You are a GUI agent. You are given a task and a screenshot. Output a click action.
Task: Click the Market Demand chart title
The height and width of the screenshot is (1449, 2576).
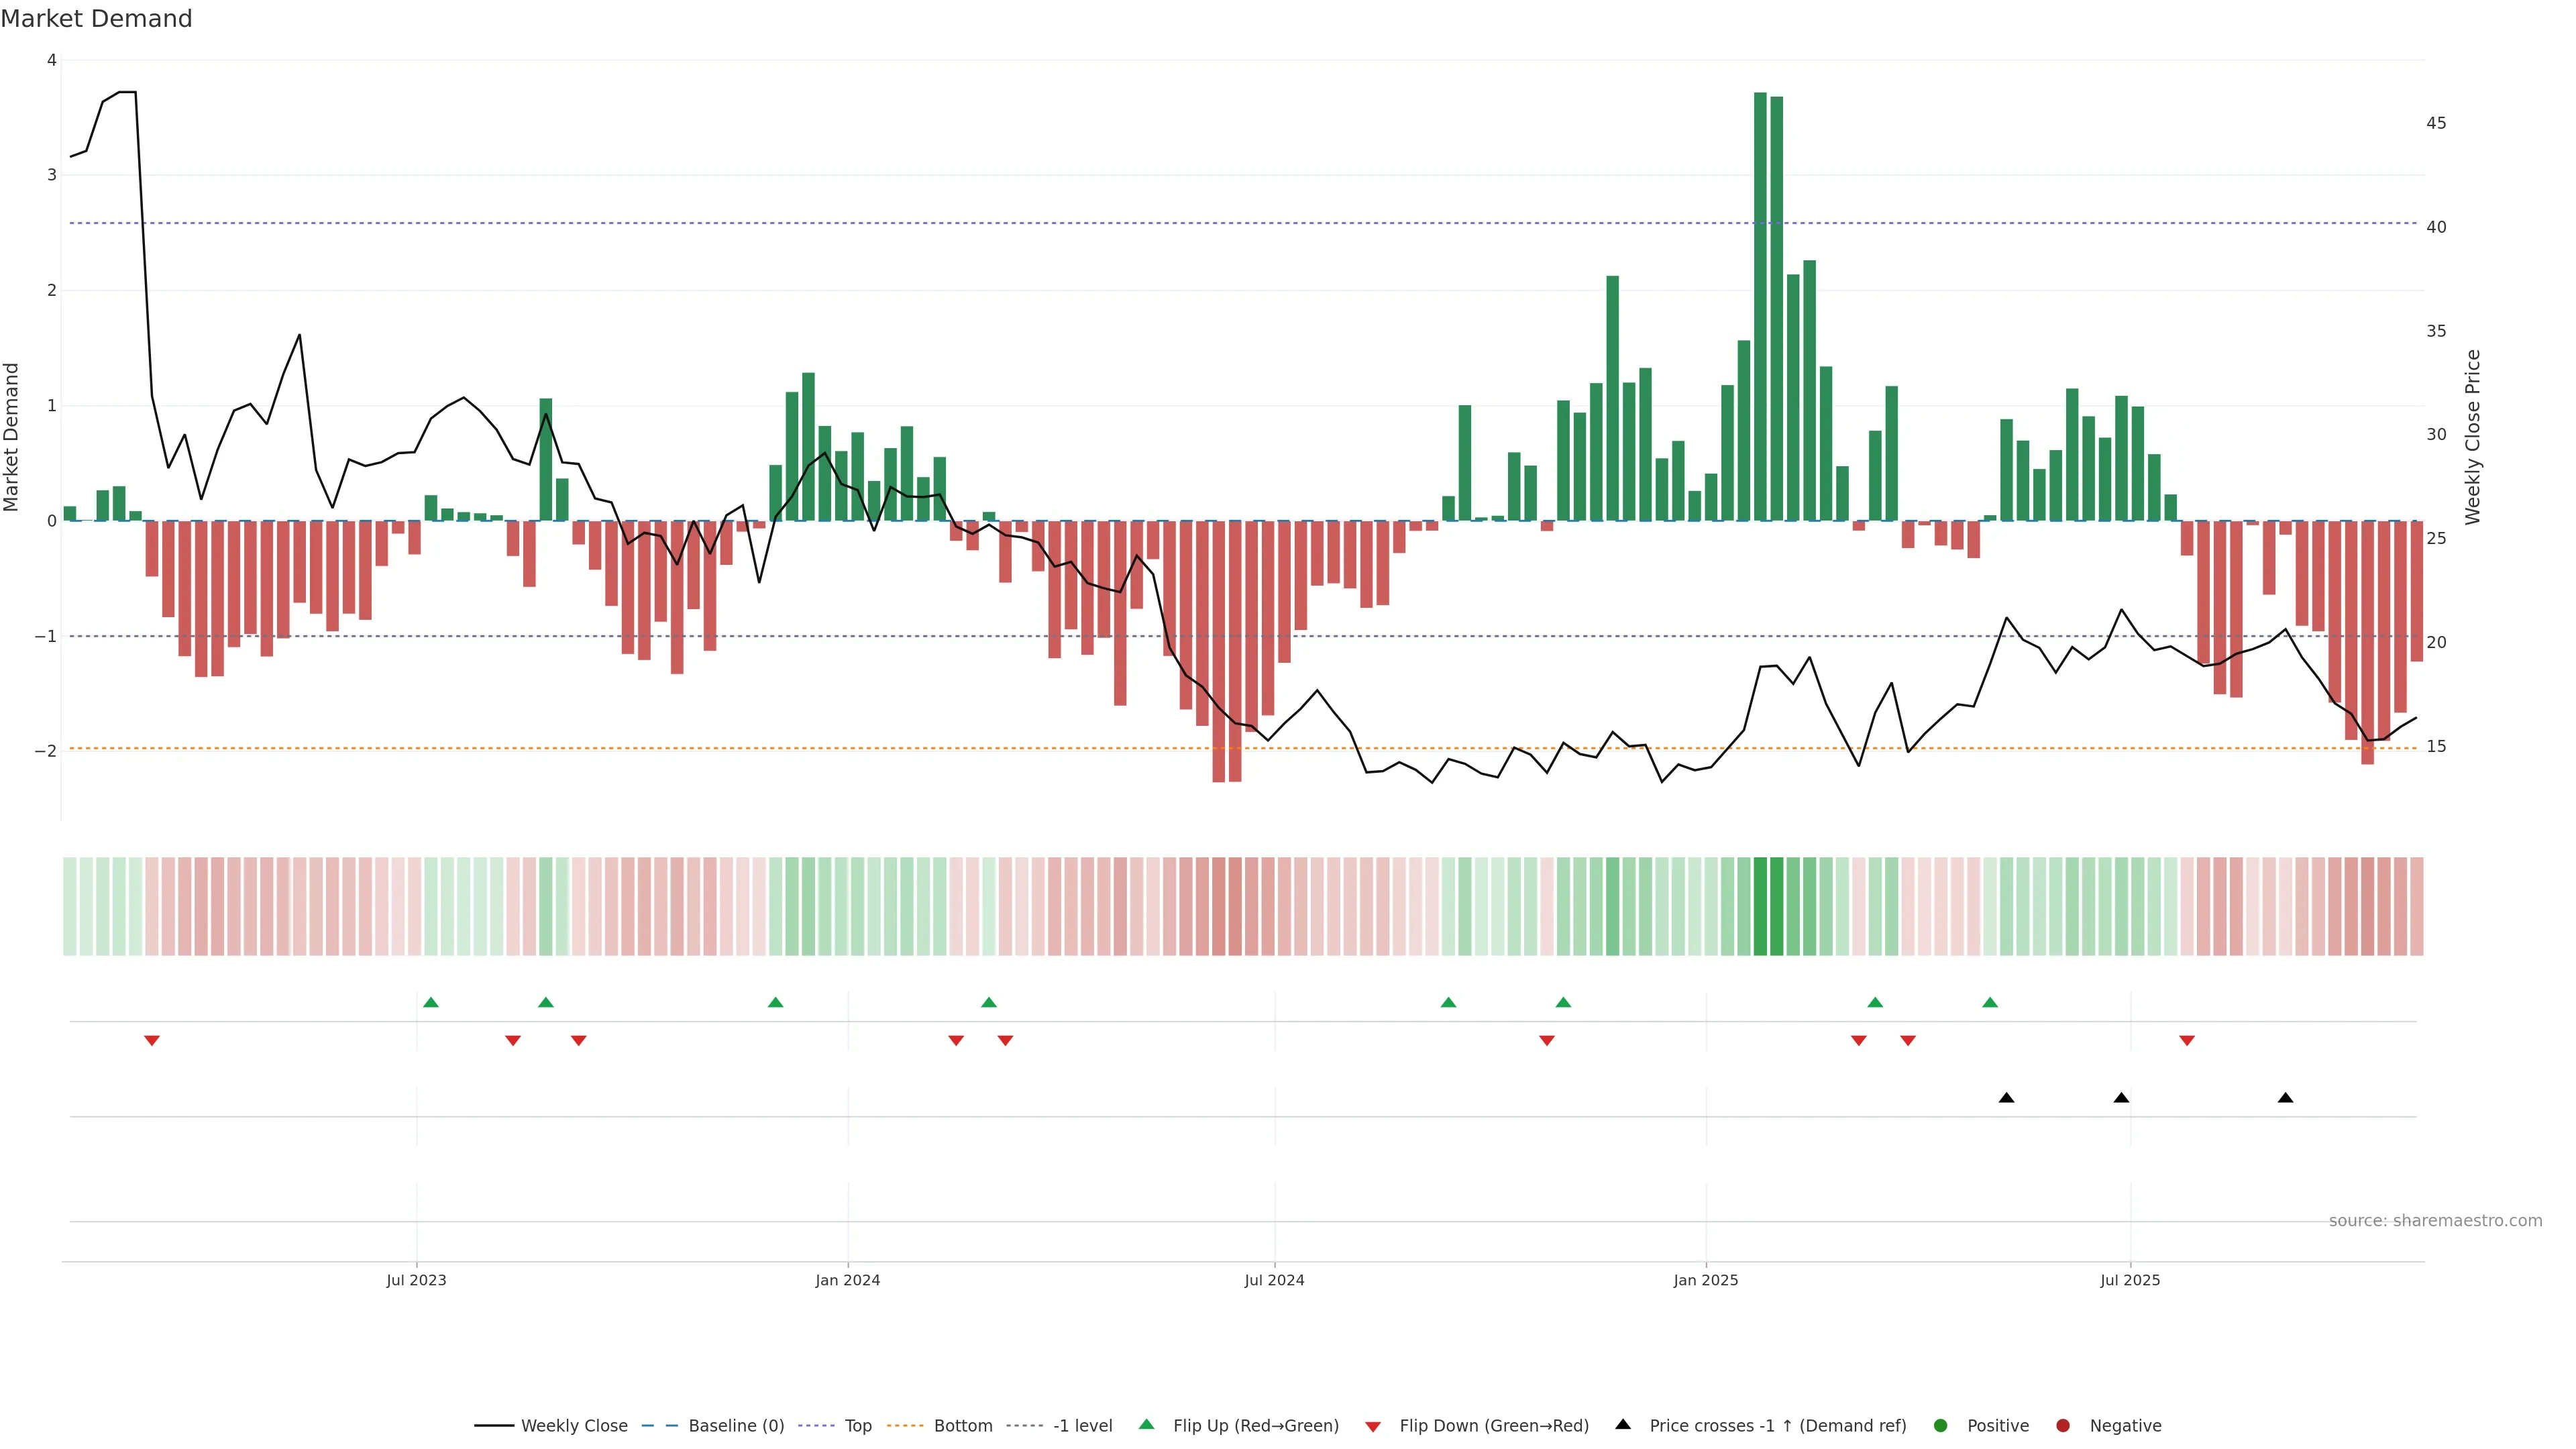pyautogui.click(x=96, y=19)
